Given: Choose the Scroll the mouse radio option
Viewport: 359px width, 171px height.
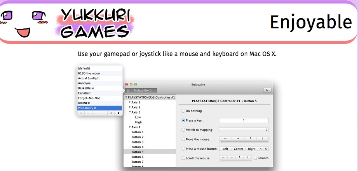Looking at the screenshot, I should (x=183, y=158).
